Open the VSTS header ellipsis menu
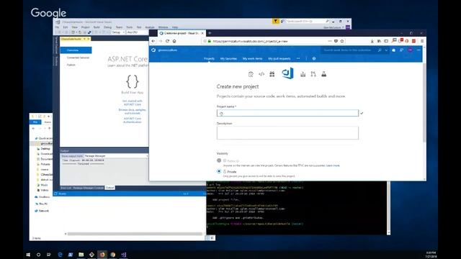Image resolution: width=461 pixels, height=259 pixels. (x=419, y=50)
